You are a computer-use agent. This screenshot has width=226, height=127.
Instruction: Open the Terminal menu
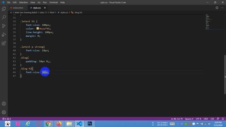[x=53, y=2]
